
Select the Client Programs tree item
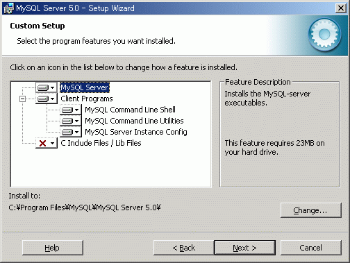point(87,99)
